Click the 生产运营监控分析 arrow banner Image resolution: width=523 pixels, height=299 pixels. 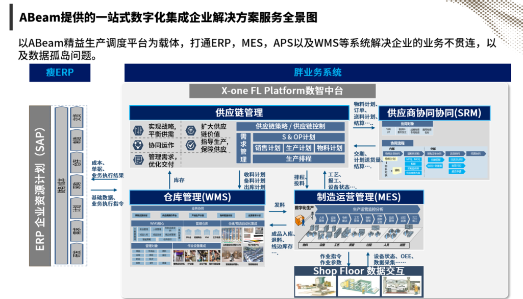coord(368,210)
